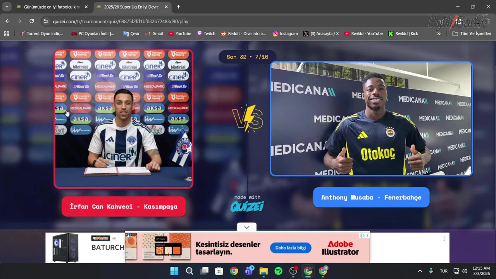The image size is (496, 279).
Task: Open the volume tray icon
Action: click(x=465, y=271)
